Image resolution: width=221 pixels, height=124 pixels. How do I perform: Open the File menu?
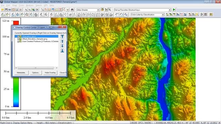point(2,6)
